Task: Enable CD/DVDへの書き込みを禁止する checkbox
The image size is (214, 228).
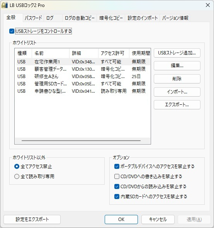Action: click(x=117, y=176)
